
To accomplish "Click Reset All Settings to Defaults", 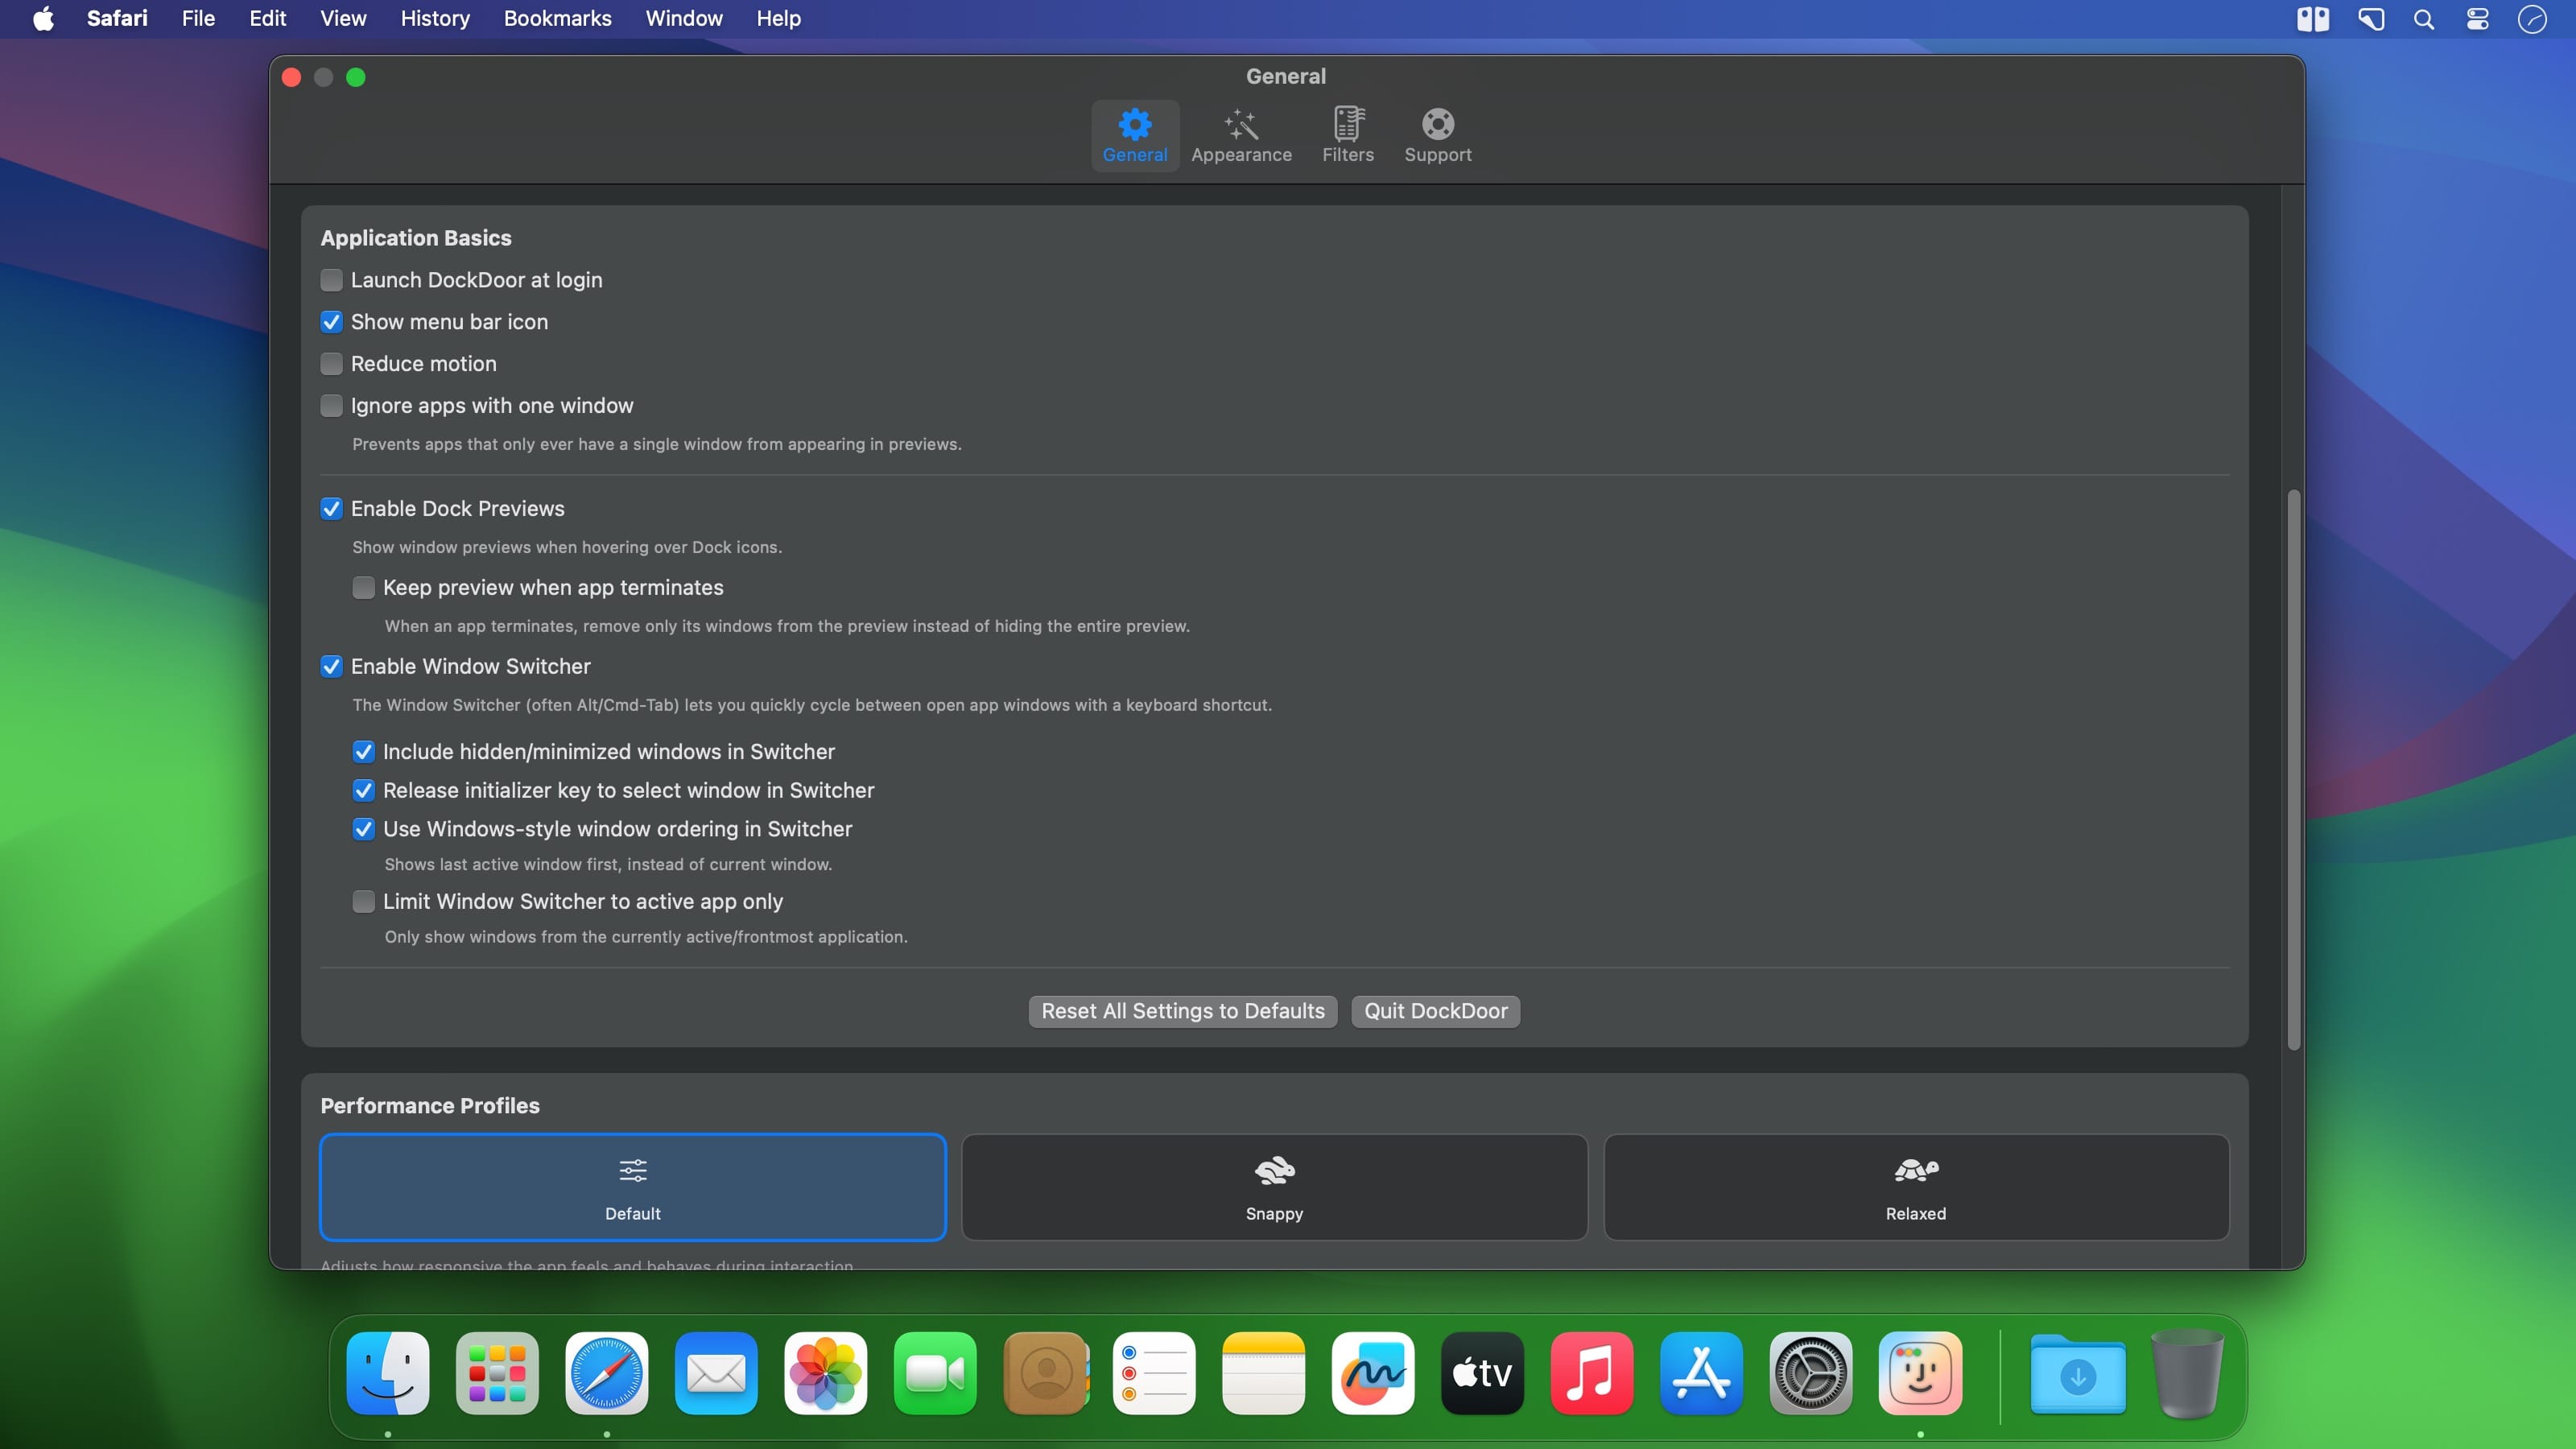I will (1182, 1011).
